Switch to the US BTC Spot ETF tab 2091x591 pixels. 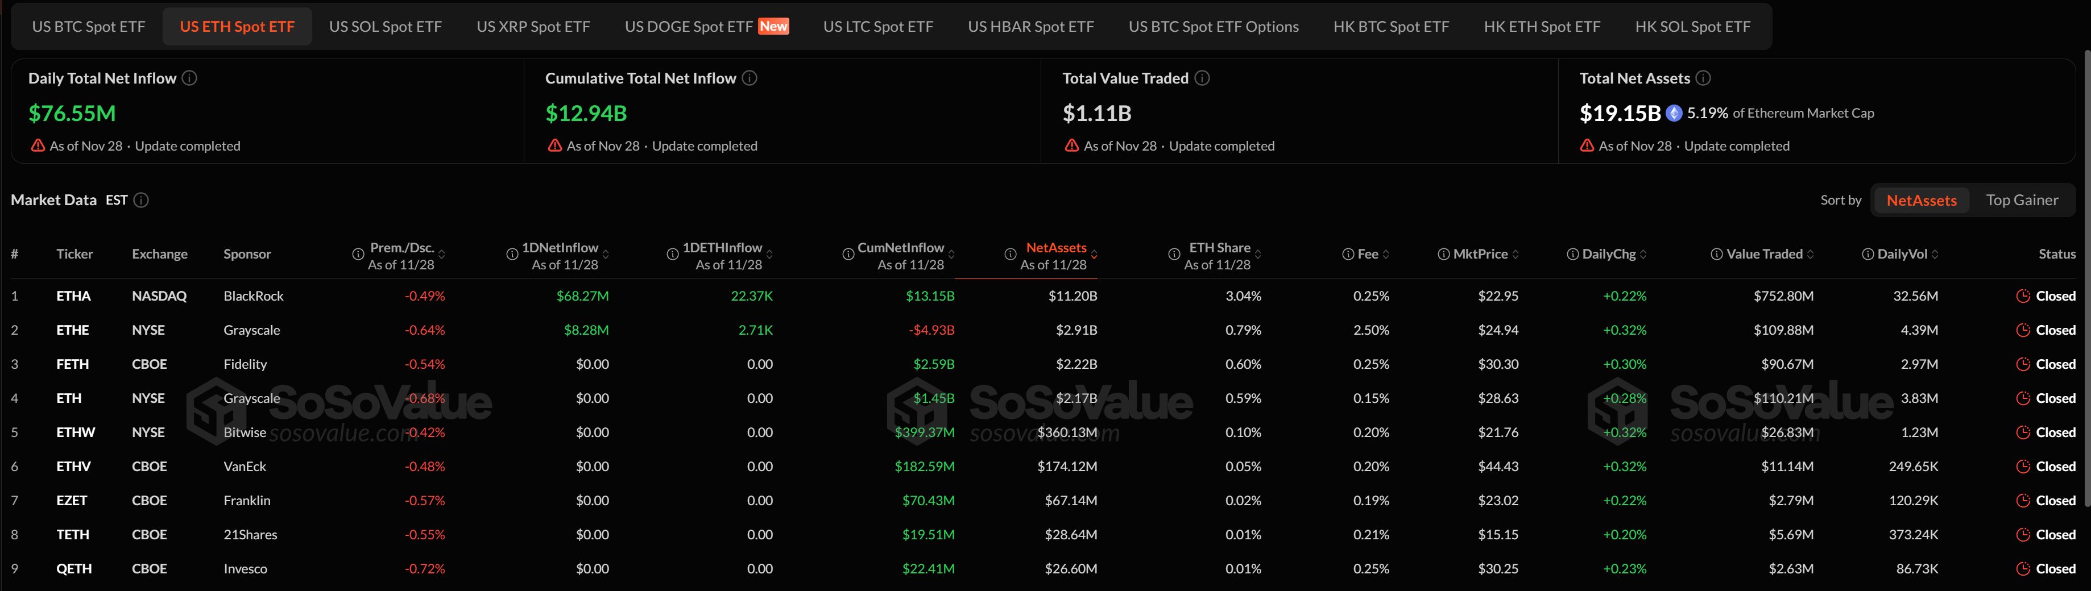(88, 26)
